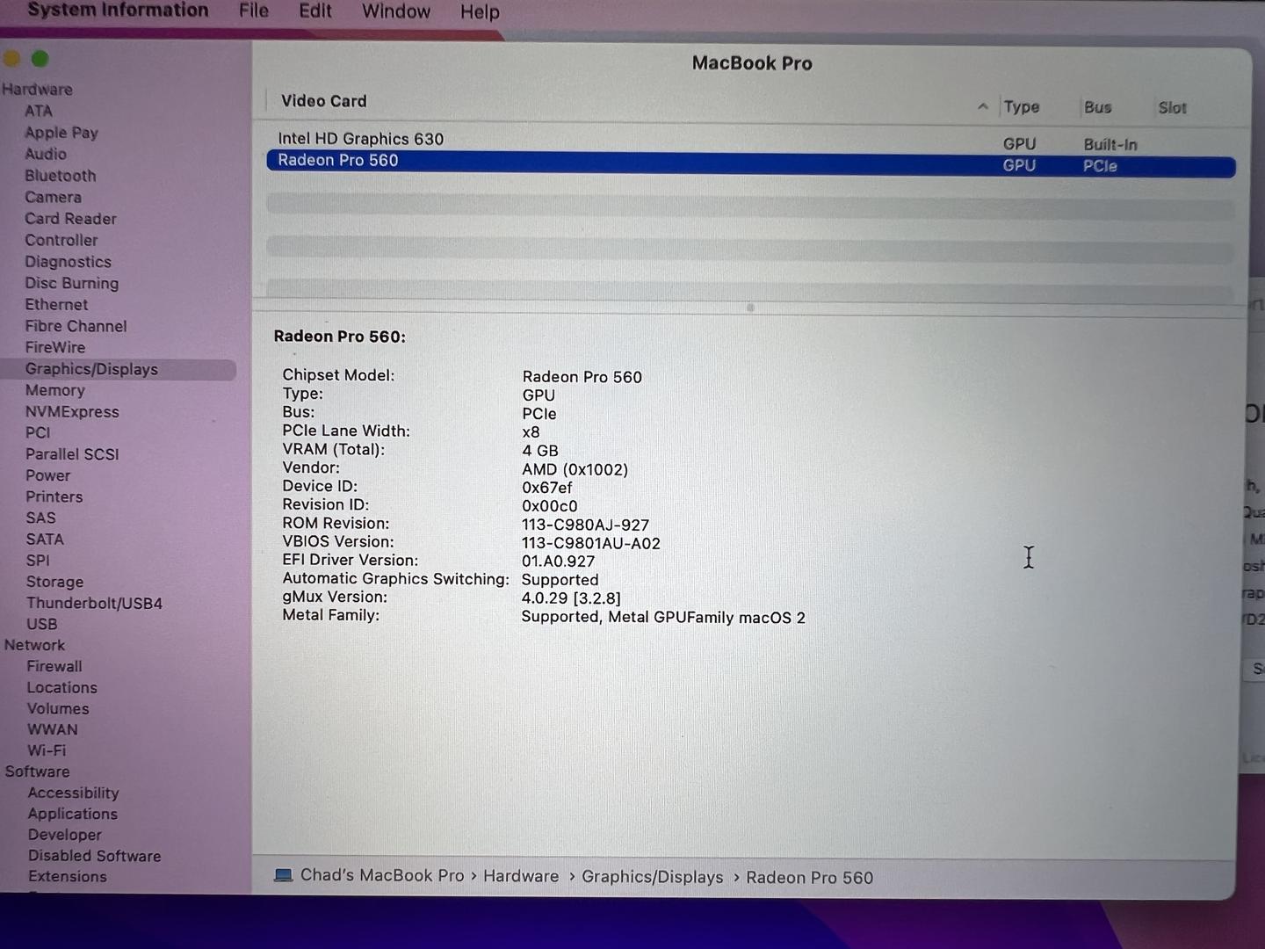Click the pane splitter handle dot
Image resolution: width=1265 pixels, height=949 pixels.
pyautogui.click(x=750, y=308)
